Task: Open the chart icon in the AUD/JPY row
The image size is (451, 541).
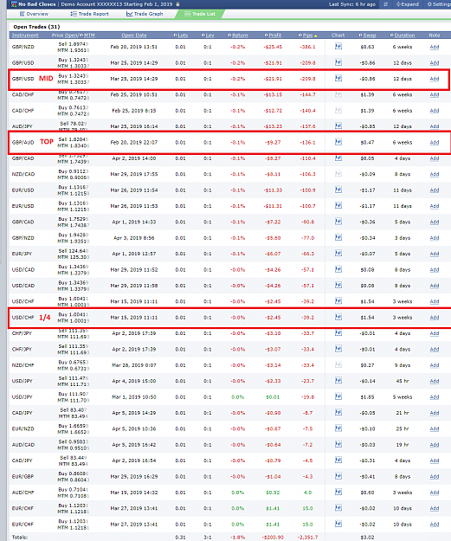Action: click(338, 126)
